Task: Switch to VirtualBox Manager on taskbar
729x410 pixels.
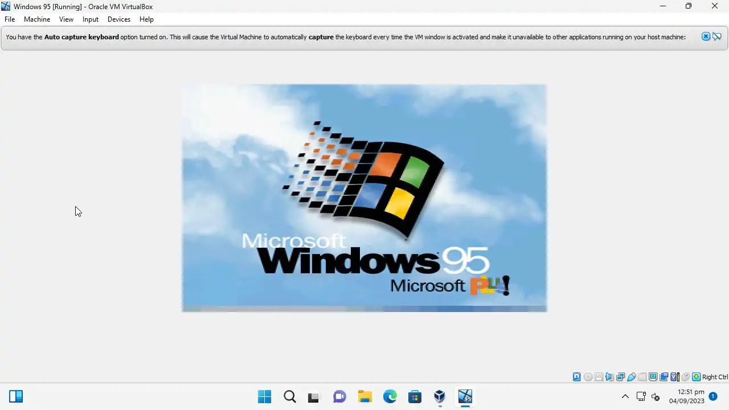Action: [440, 396]
